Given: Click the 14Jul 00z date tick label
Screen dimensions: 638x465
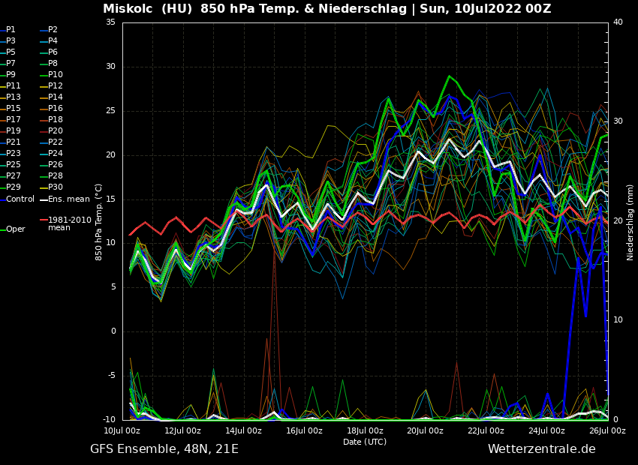Looking at the screenshot, I should (x=243, y=430).
